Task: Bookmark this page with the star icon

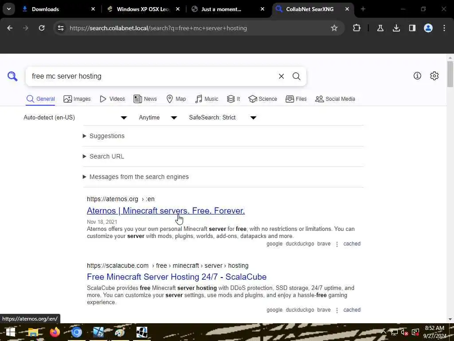Action: click(334, 28)
